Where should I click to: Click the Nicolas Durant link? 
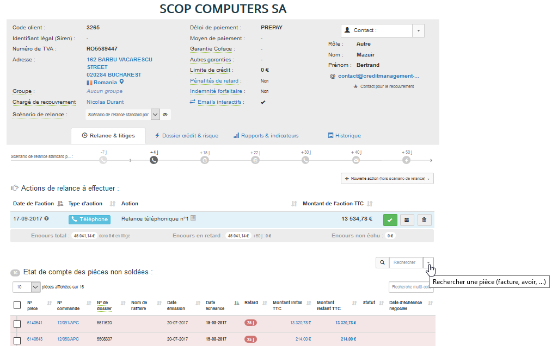pos(105,102)
